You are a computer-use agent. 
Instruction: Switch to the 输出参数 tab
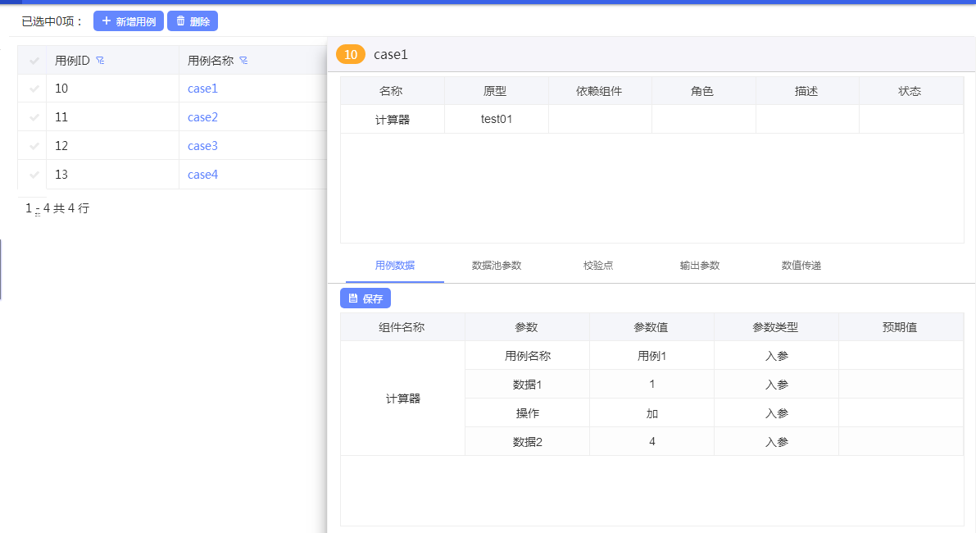pos(700,266)
